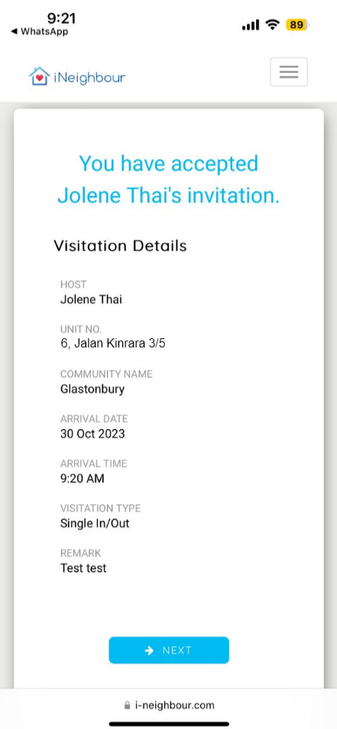Tap the community name Glastonbury
The height and width of the screenshot is (729, 337).
click(92, 389)
